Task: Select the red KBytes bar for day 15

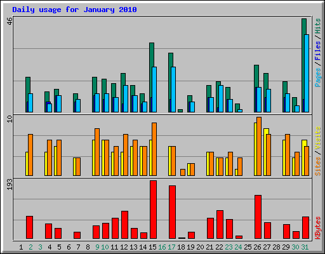Action: pyautogui.click(x=154, y=210)
